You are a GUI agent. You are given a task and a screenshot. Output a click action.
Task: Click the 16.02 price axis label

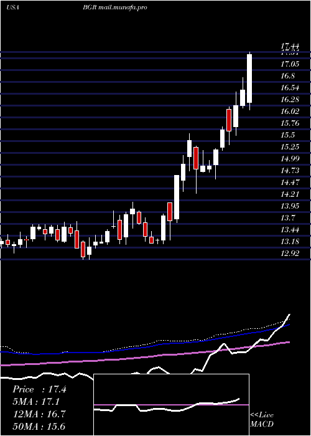click(290, 111)
